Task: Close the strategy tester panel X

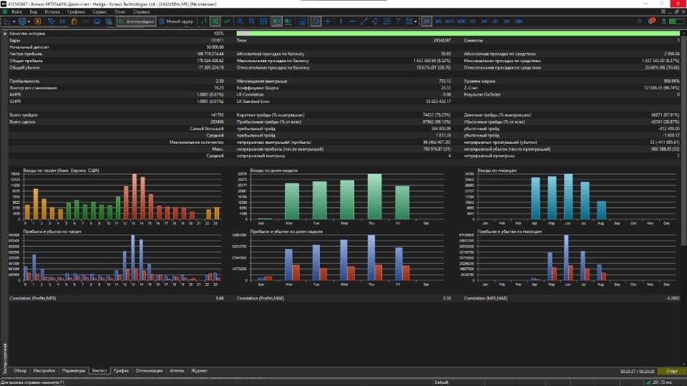Action: coord(5,34)
